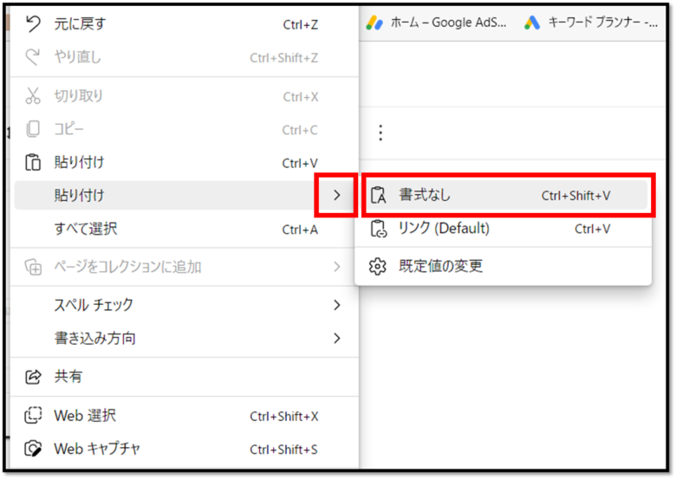The image size is (676, 479).
Task: Select リンク (Default) paste option
Action: pos(443,229)
